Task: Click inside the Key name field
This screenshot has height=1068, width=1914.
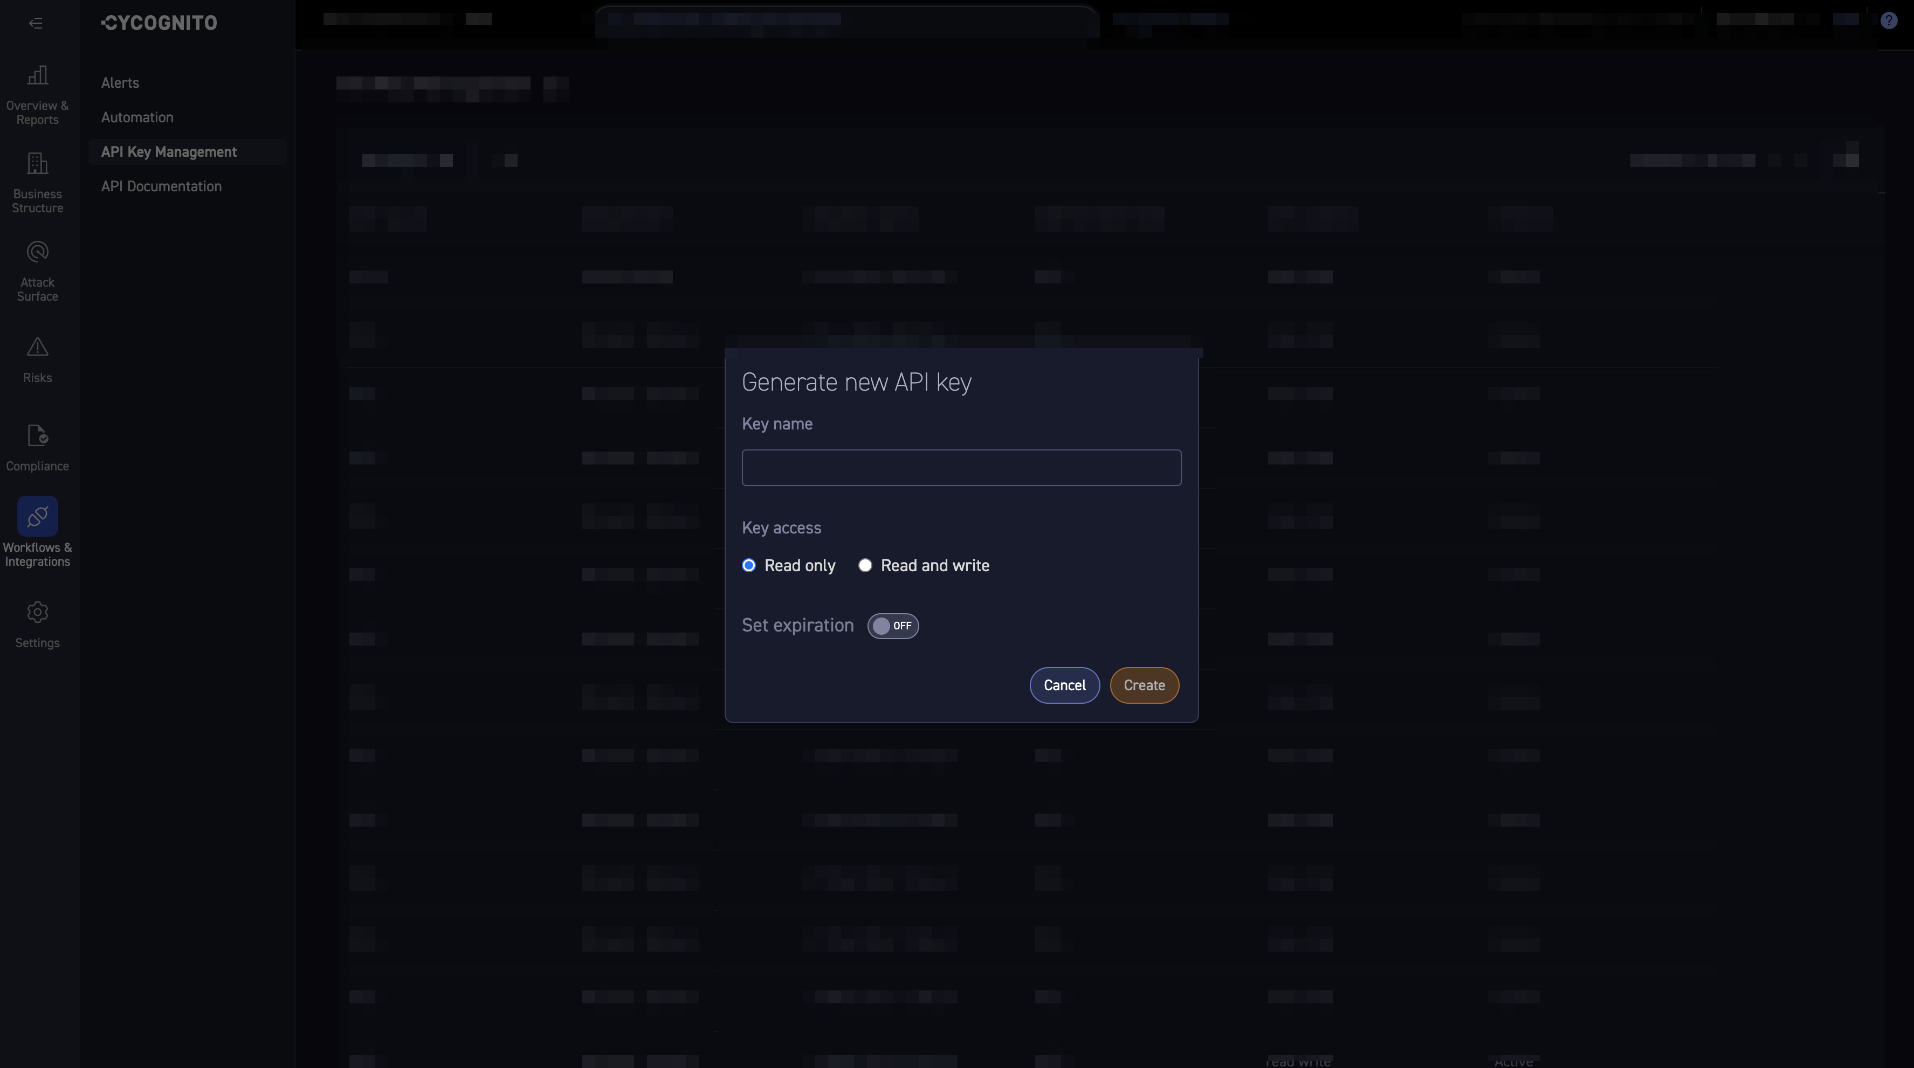Action: click(x=961, y=467)
